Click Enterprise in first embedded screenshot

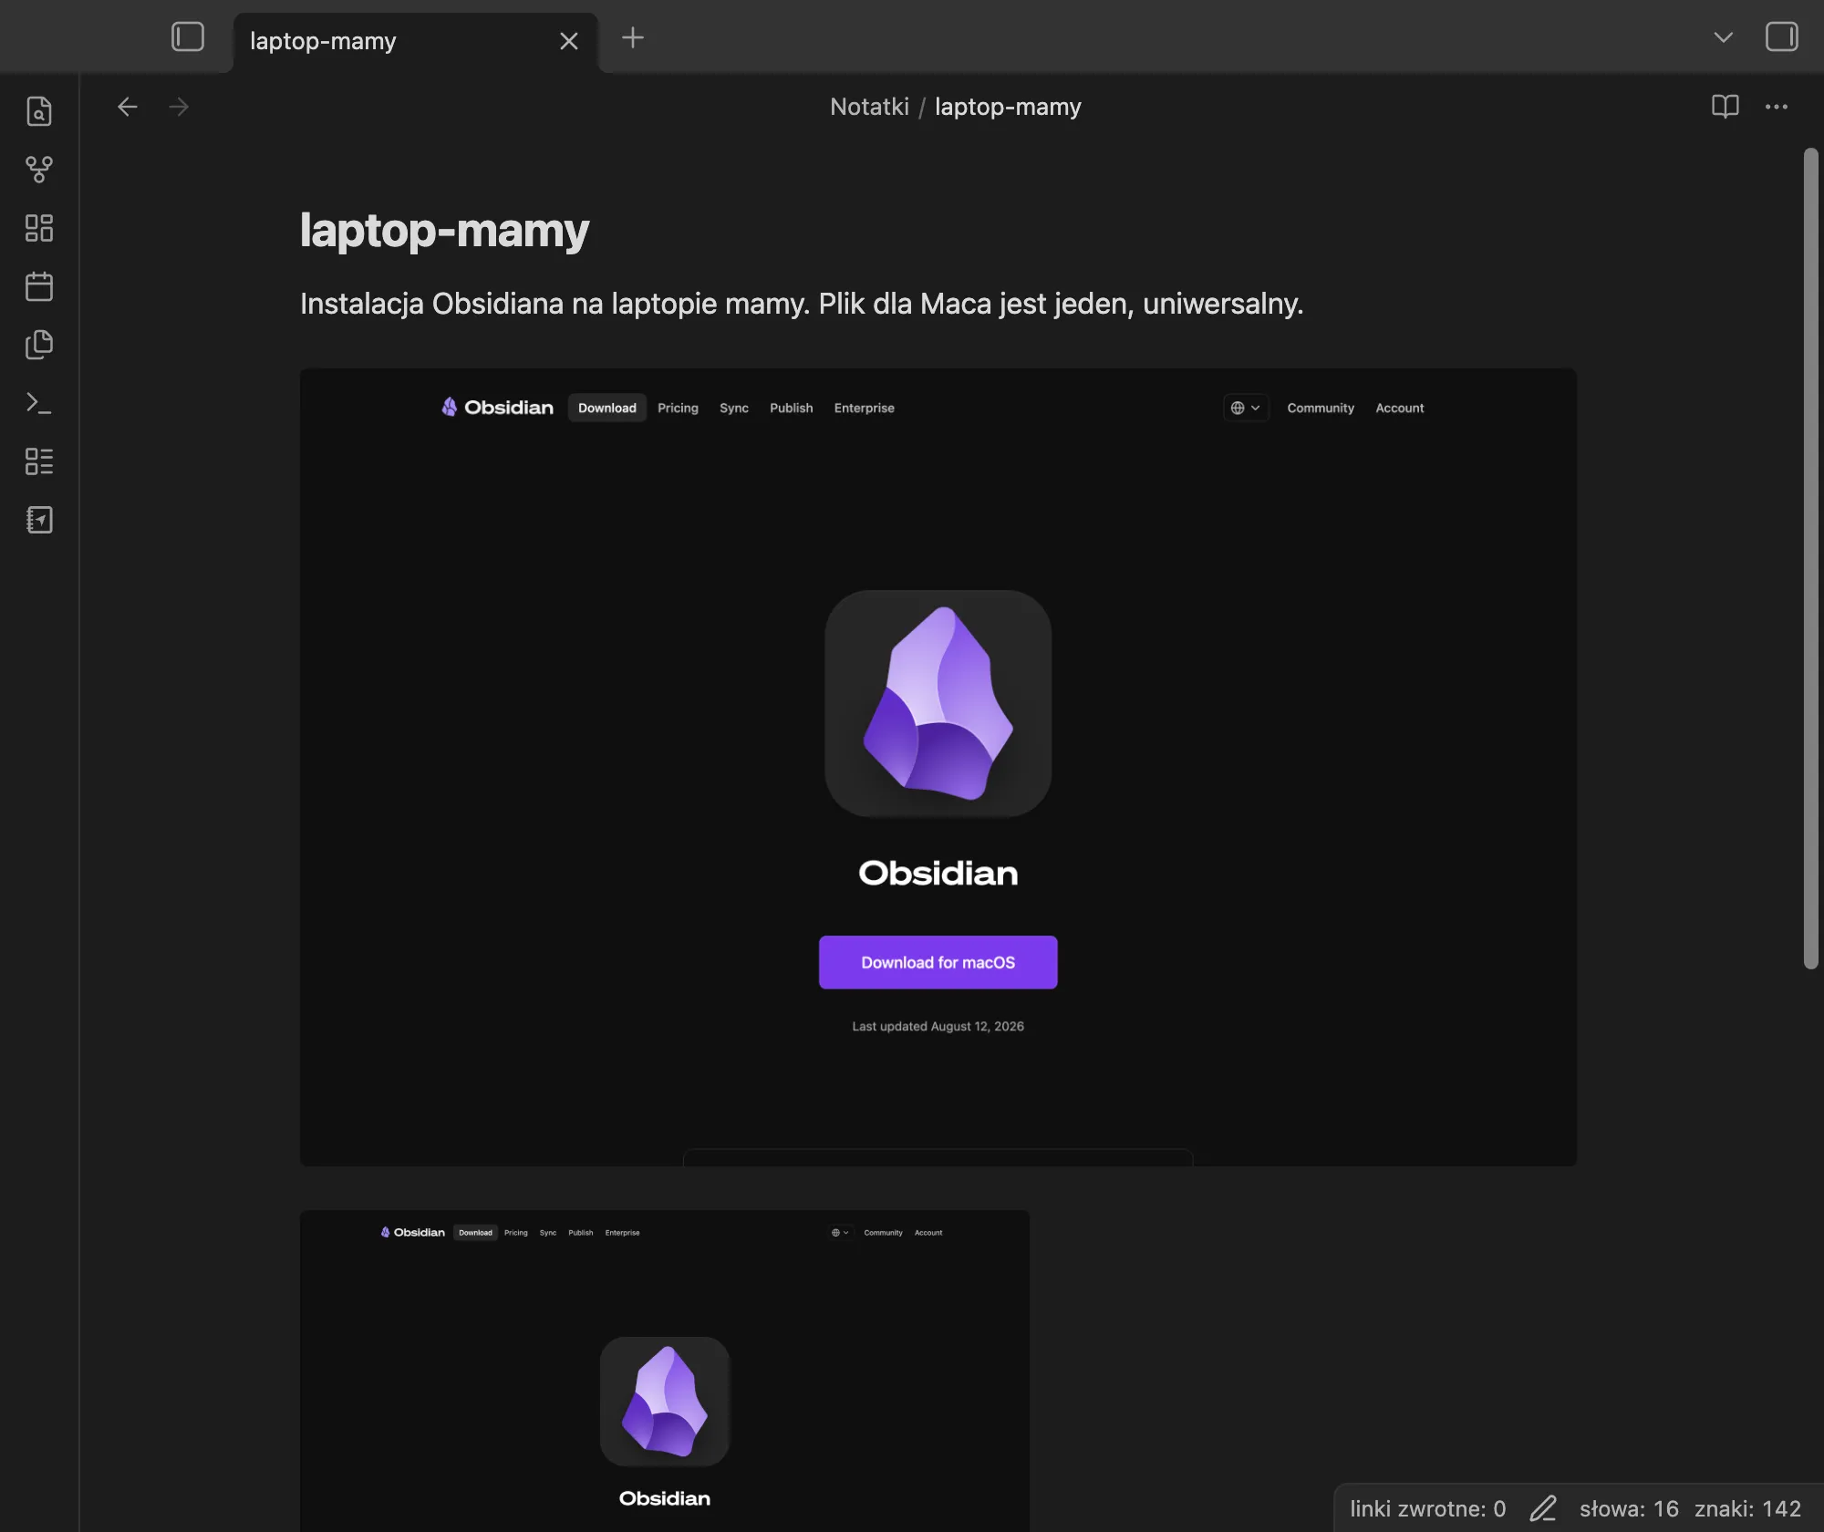[864, 408]
